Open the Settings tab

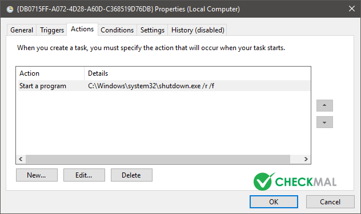(153, 30)
